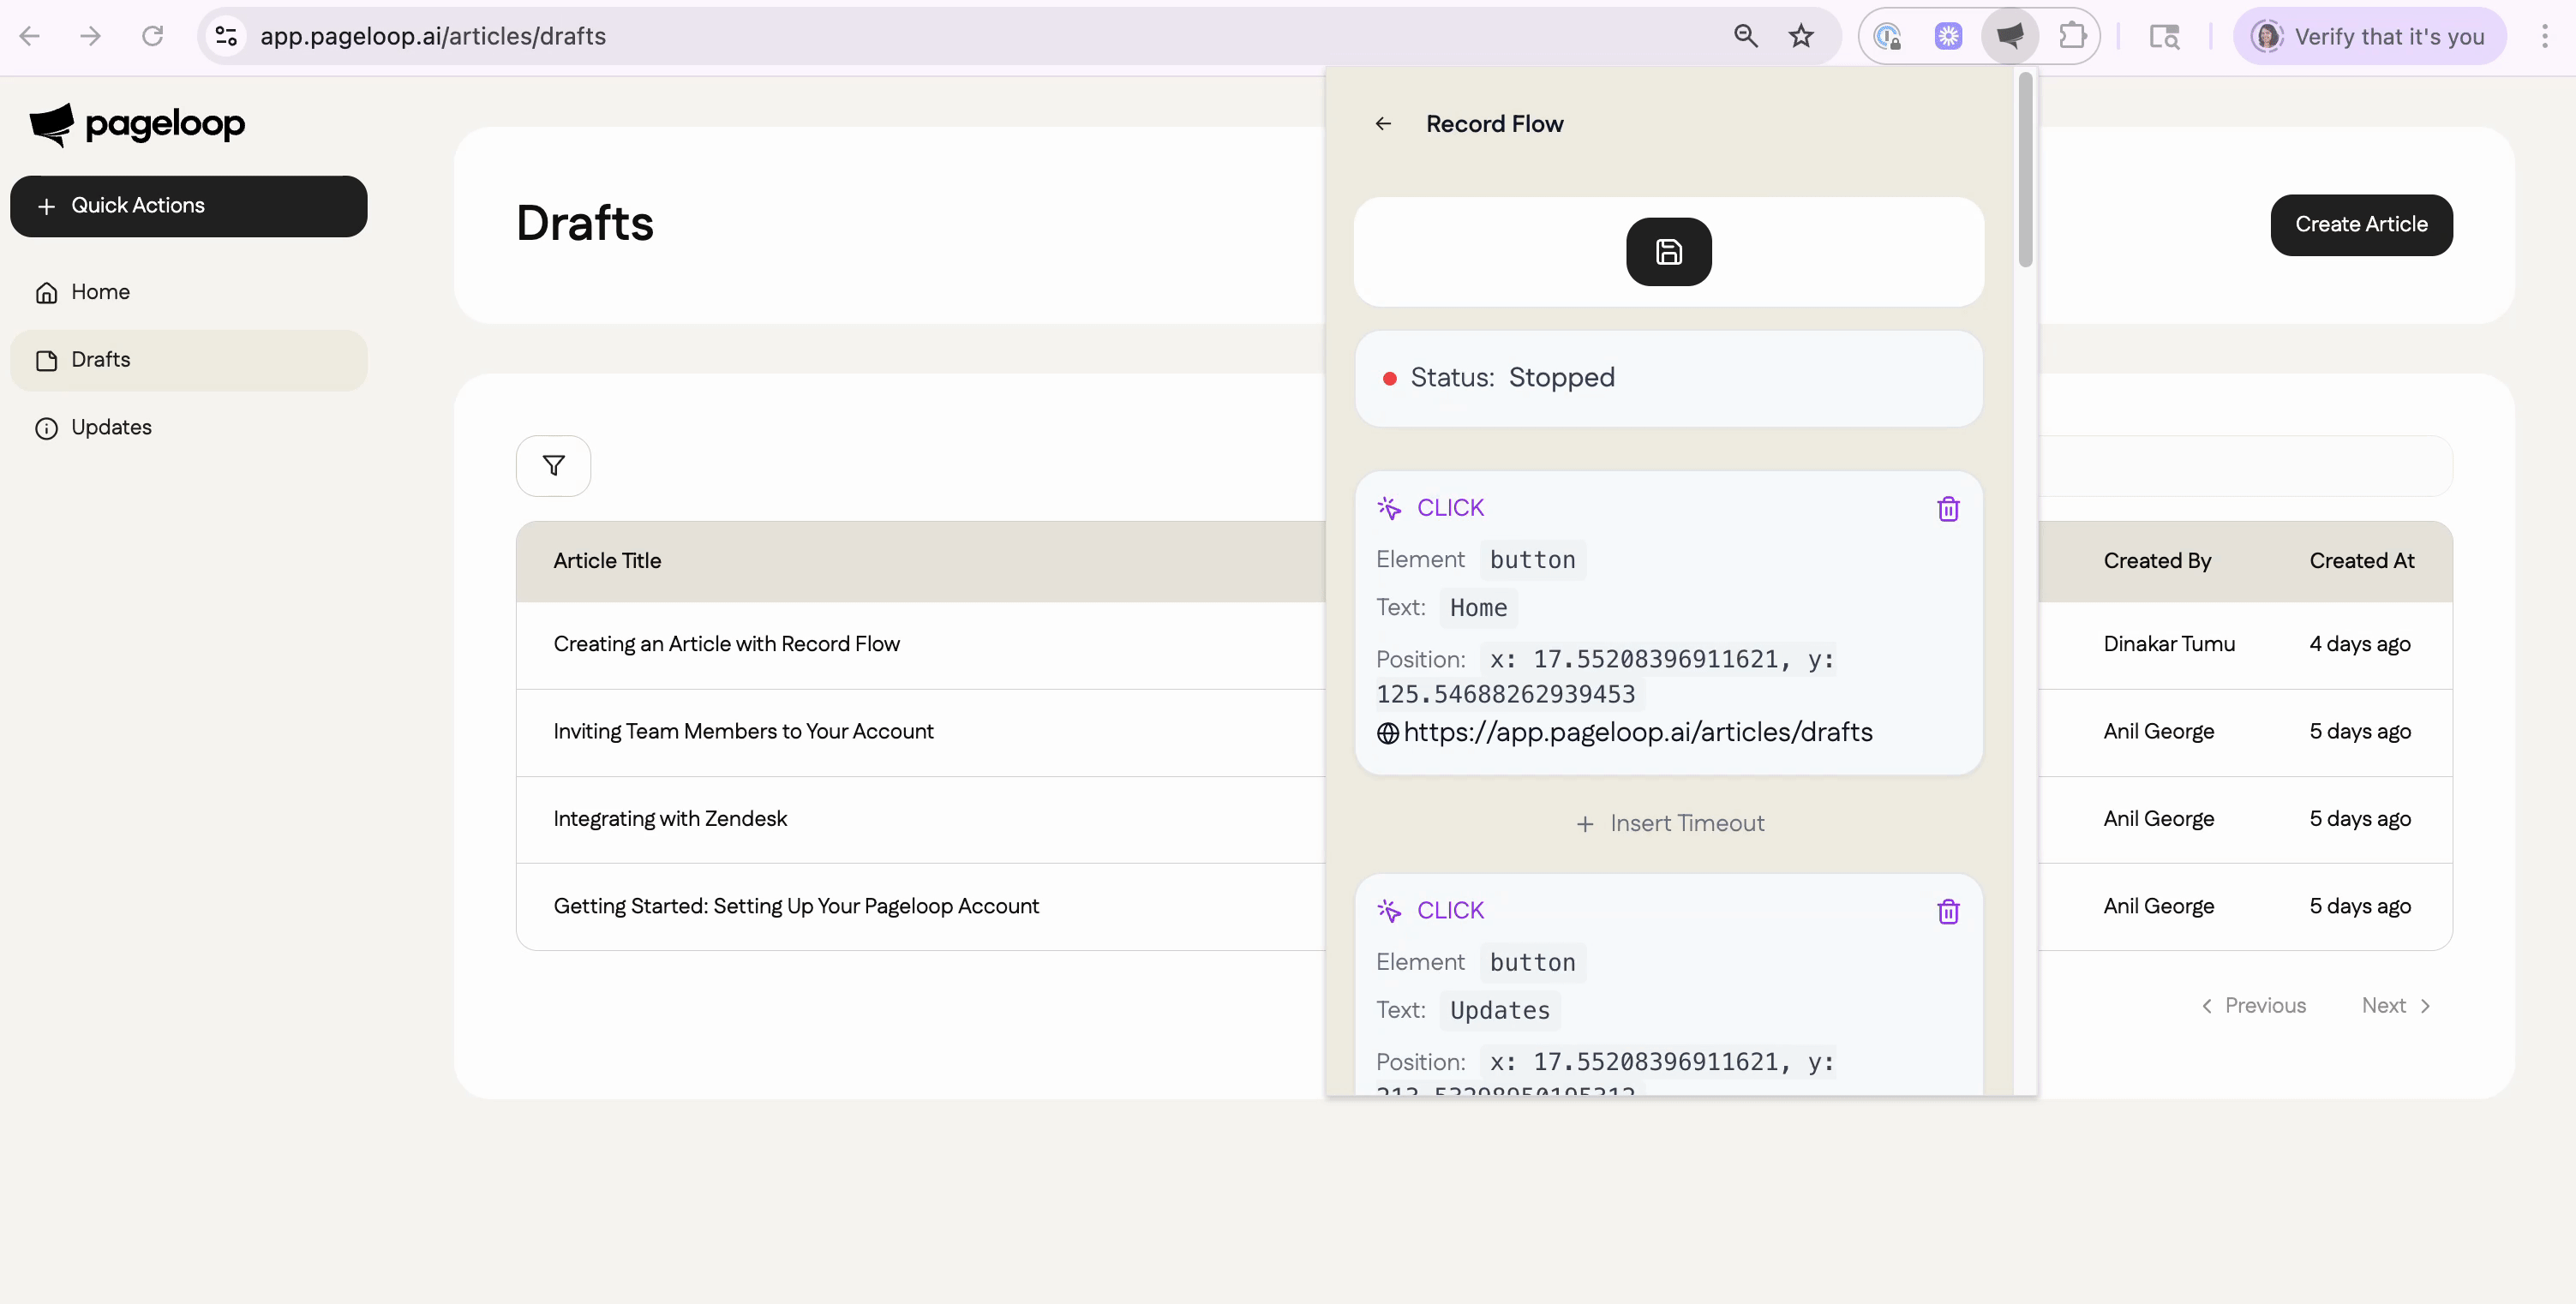Go back using Record Flow arrow
Viewport: 2576px width, 1304px height.
tap(1383, 124)
